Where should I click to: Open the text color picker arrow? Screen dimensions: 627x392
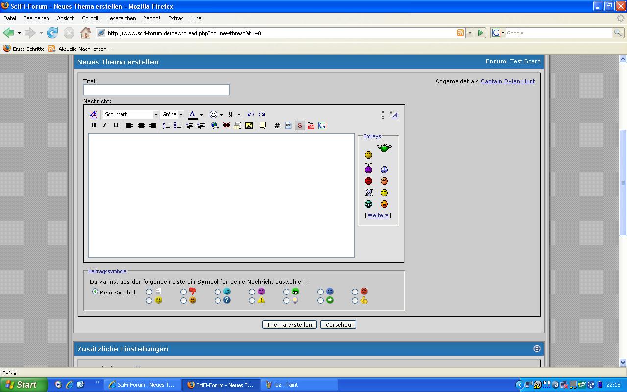pyautogui.click(x=201, y=115)
